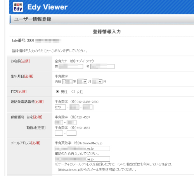The width and height of the screenshot is (194, 176).
Task: Open the birth month dropdown
Action: pyautogui.click(x=82, y=82)
